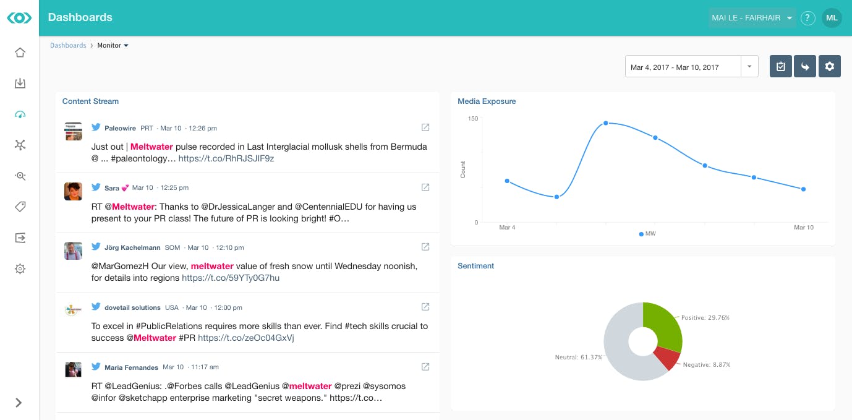Open Maria Fernandes profile avatar

[73, 370]
